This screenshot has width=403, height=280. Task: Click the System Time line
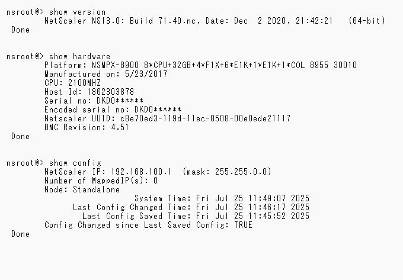pos(222,198)
